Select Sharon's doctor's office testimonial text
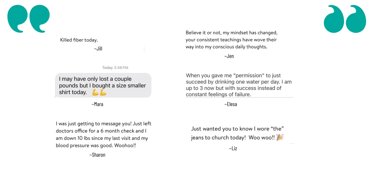This screenshot has width=377, height=188. (x=104, y=135)
